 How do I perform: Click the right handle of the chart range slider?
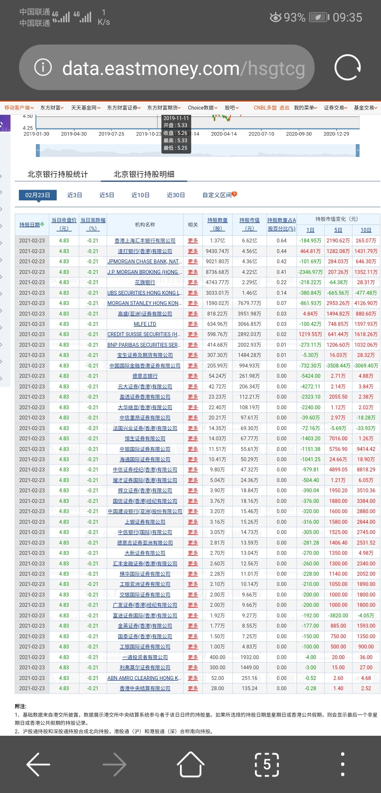click(x=358, y=150)
